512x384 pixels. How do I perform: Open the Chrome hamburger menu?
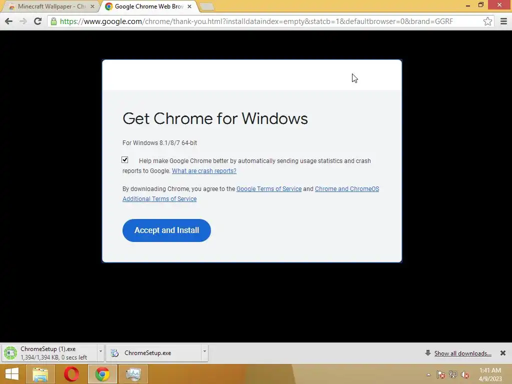pos(503,21)
